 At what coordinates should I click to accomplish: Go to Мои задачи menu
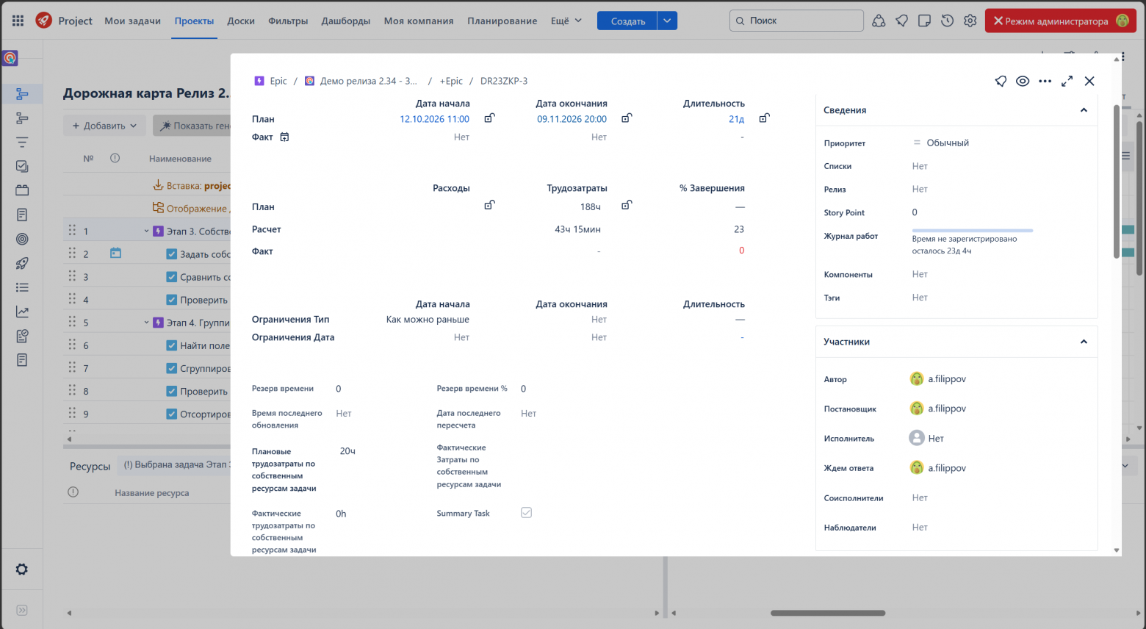tap(132, 21)
